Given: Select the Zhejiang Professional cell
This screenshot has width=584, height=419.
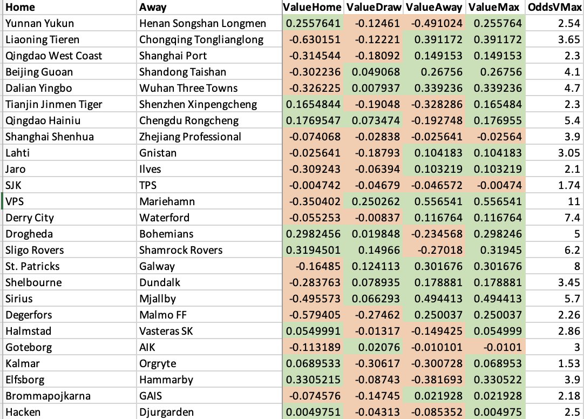Looking at the screenshot, I should pyautogui.click(x=209, y=137).
